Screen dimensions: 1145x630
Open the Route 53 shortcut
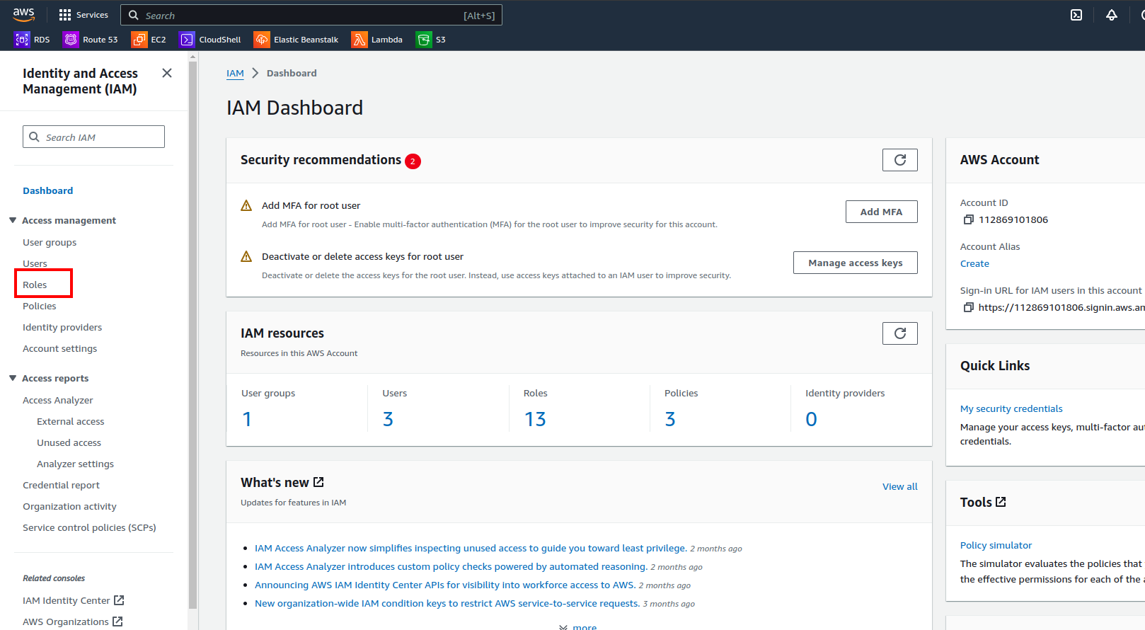(x=91, y=40)
